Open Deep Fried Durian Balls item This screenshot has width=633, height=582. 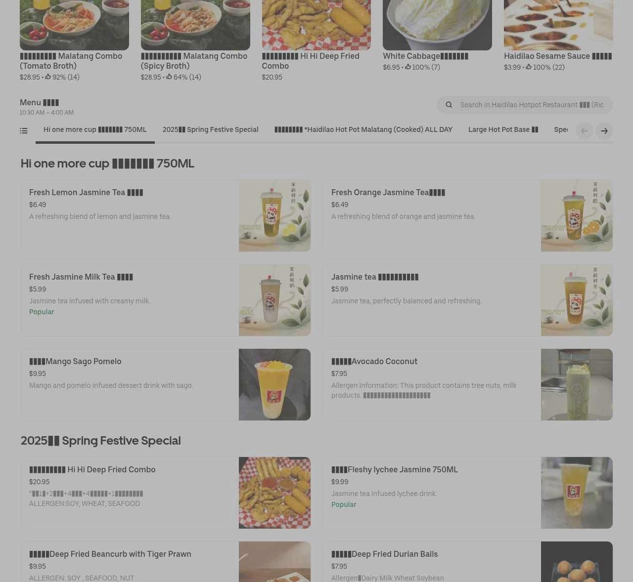(x=468, y=562)
